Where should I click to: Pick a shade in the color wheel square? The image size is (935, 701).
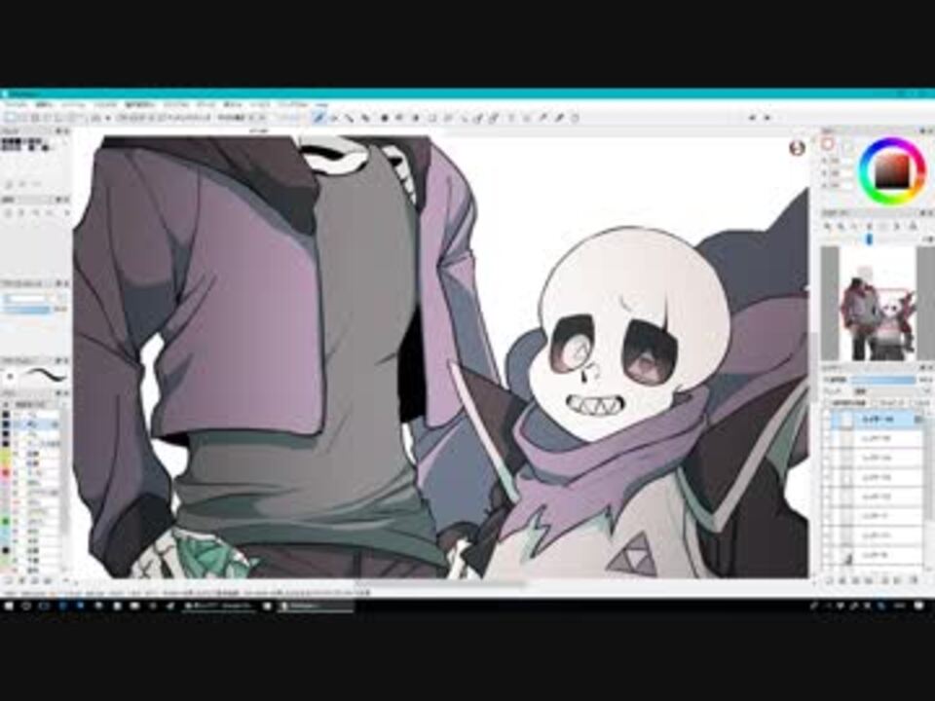pyautogui.click(x=891, y=170)
